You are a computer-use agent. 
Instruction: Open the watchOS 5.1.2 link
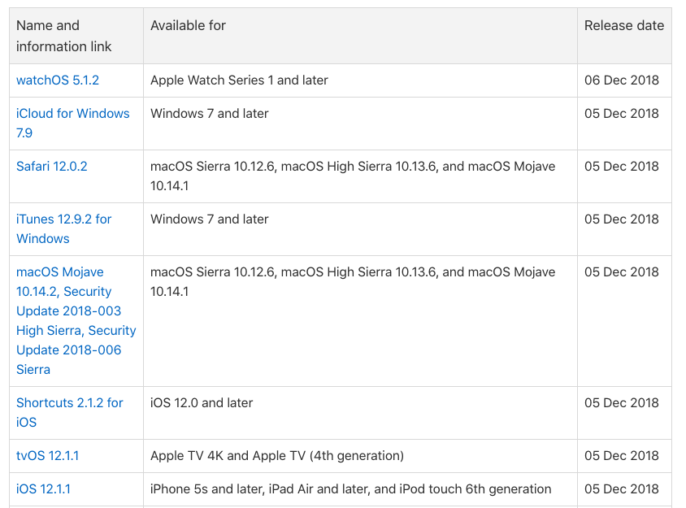click(x=58, y=80)
